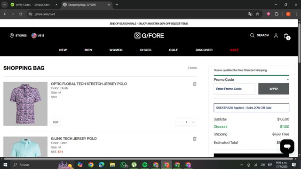Delete G Link Tech Jersey Polo
The width and height of the screenshot is (301, 169).
(195, 139)
